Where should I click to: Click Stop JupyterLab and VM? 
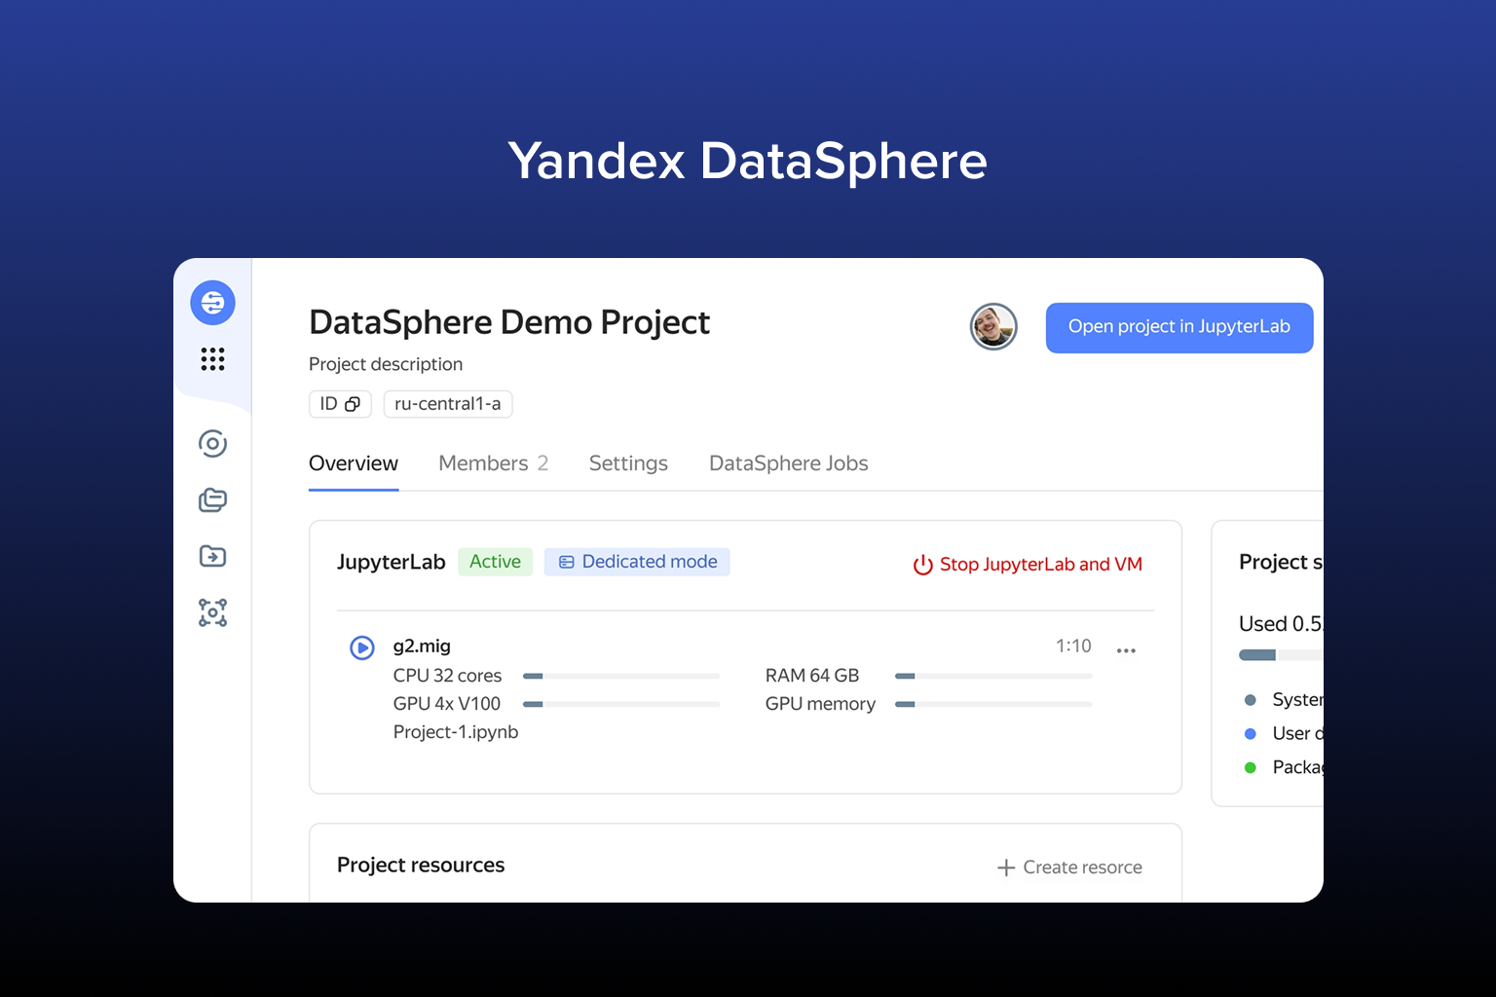click(1028, 565)
